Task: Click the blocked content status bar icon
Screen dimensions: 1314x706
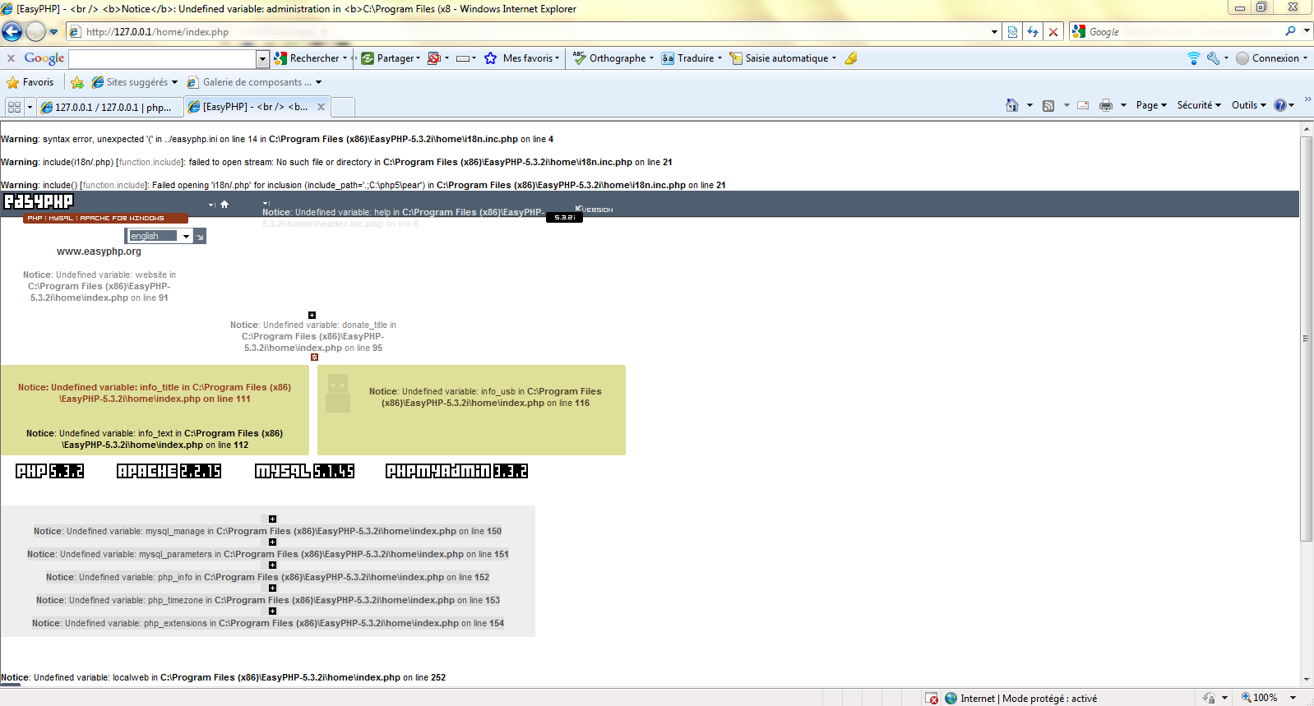Action: (x=932, y=699)
